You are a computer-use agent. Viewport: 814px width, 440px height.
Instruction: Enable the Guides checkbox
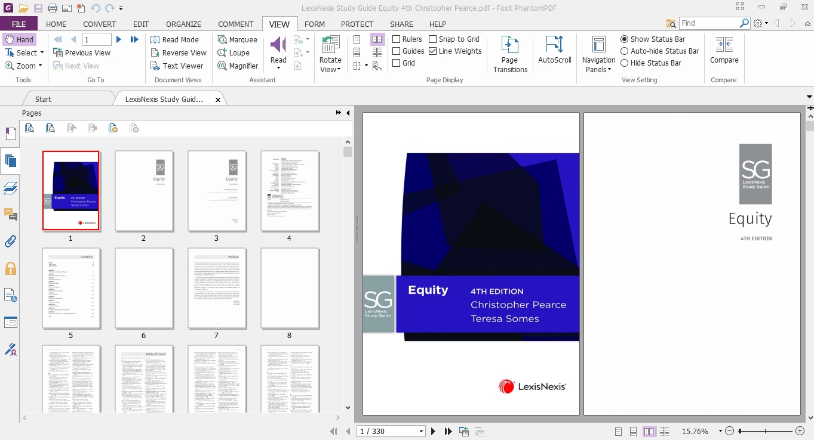[x=397, y=51]
